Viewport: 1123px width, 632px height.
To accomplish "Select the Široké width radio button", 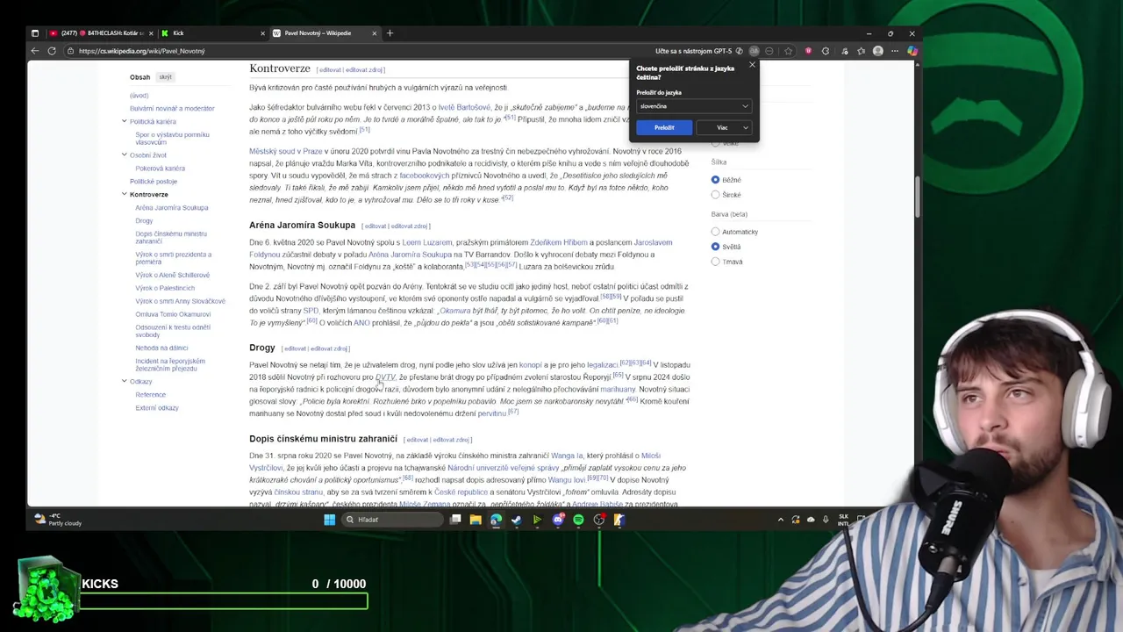I will point(715,195).
